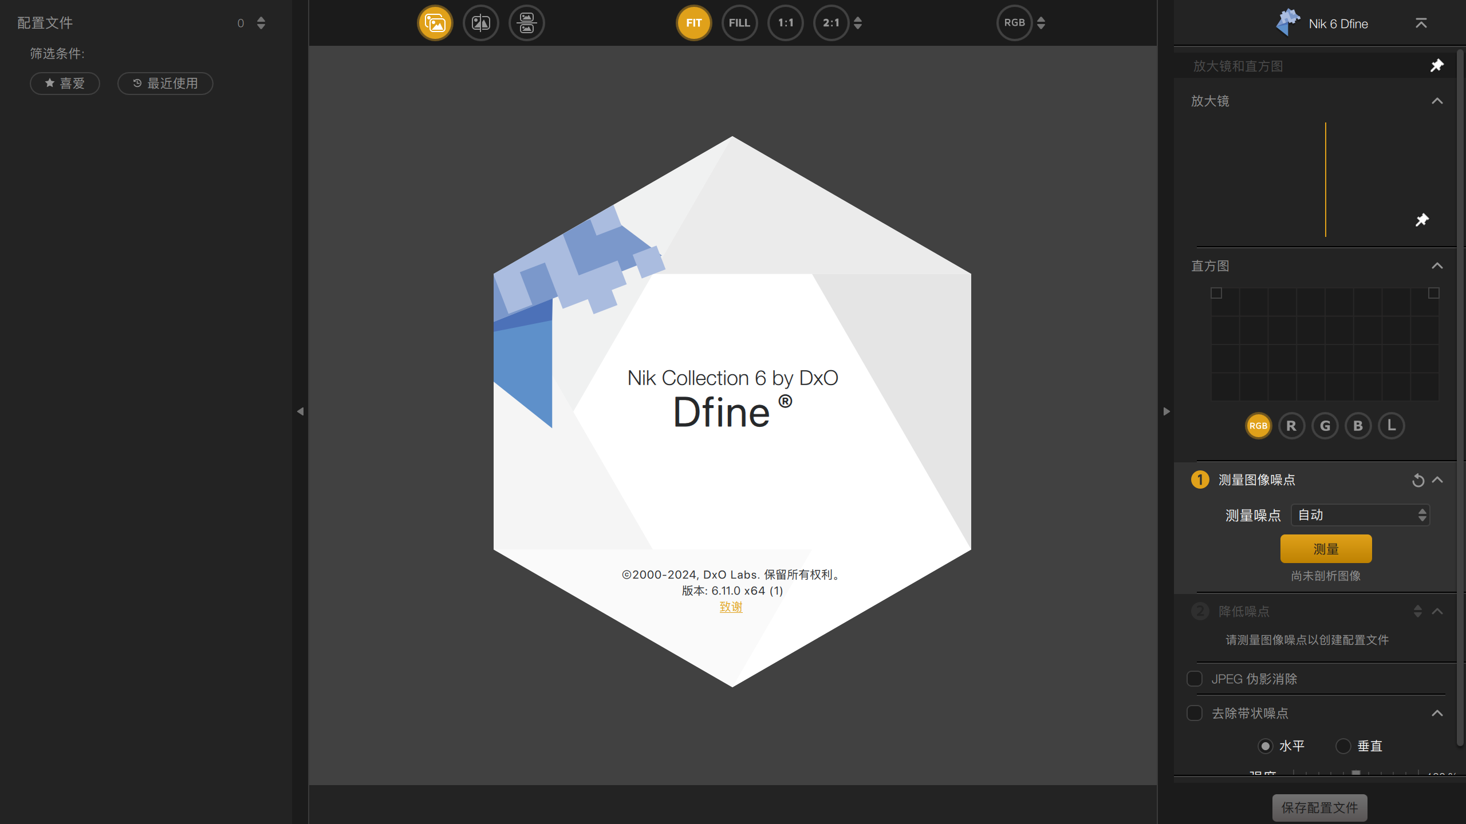Open the 致谢 credits link
The height and width of the screenshot is (824, 1466).
pos(731,607)
